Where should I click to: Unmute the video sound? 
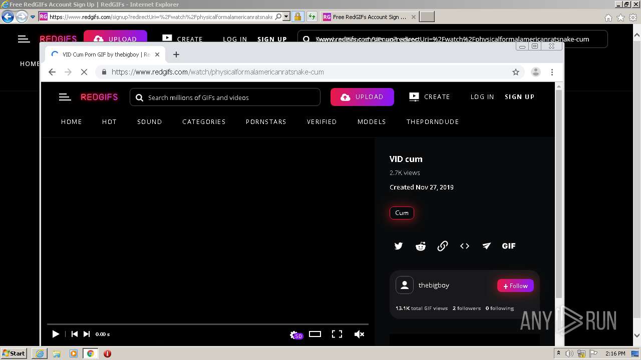pos(359,334)
